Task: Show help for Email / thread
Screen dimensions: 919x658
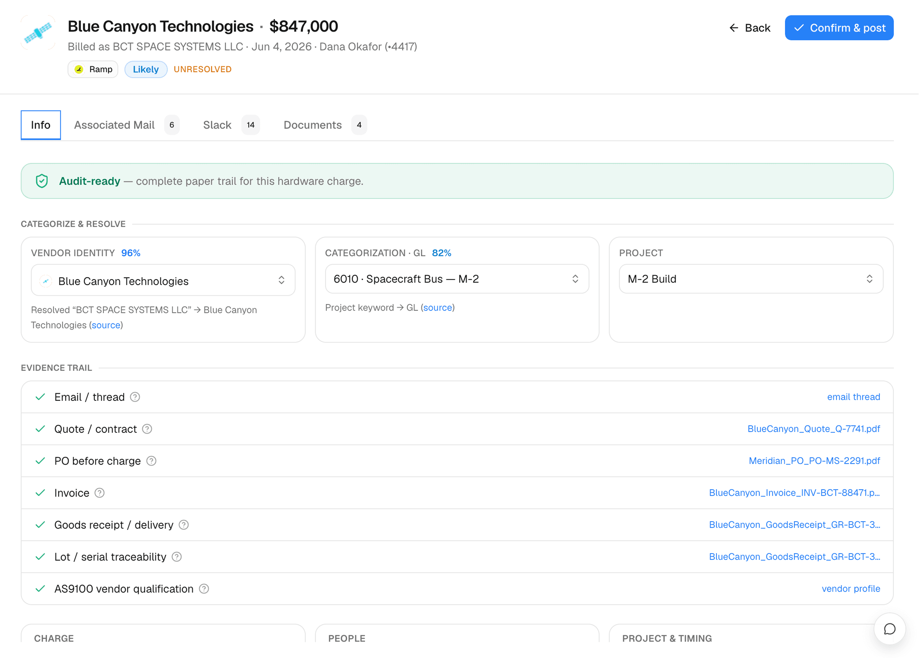Action: pyautogui.click(x=135, y=397)
